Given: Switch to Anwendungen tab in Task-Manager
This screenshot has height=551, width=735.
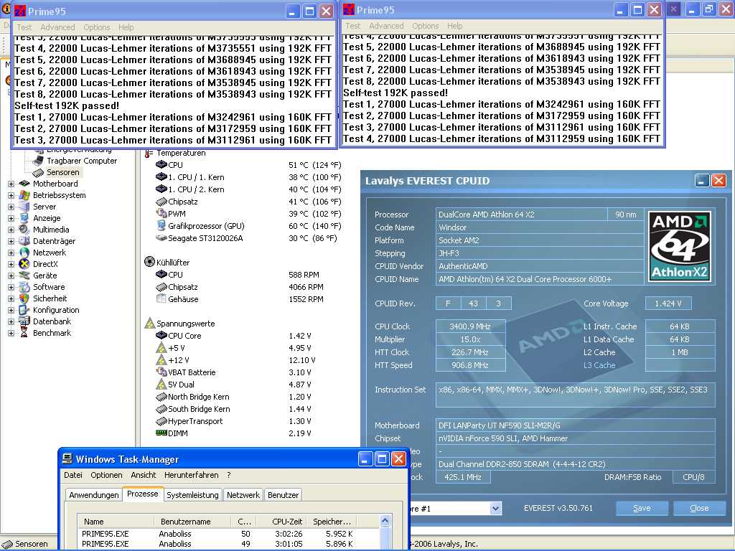Looking at the screenshot, I should (x=94, y=495).
